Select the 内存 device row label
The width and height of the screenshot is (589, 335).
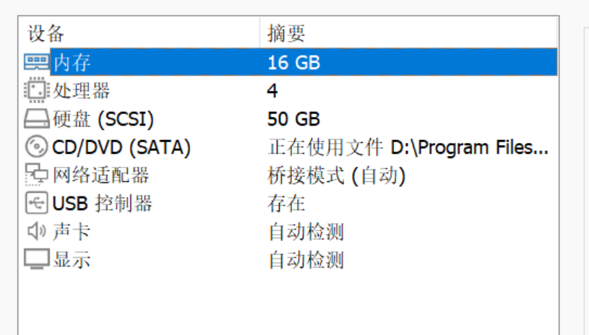(72, 62)
